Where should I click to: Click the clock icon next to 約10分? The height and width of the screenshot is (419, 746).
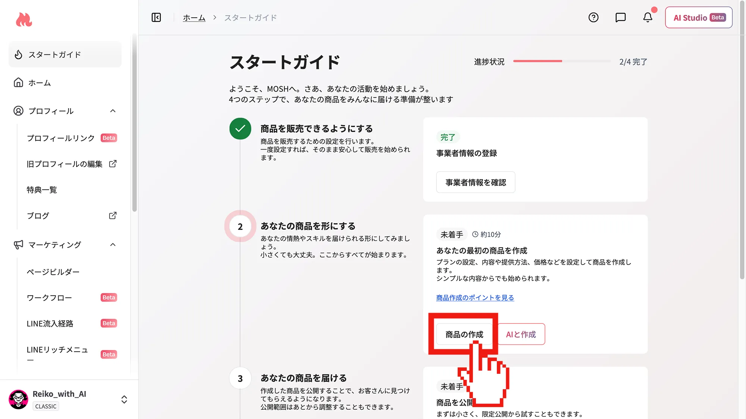pos(475,234)
